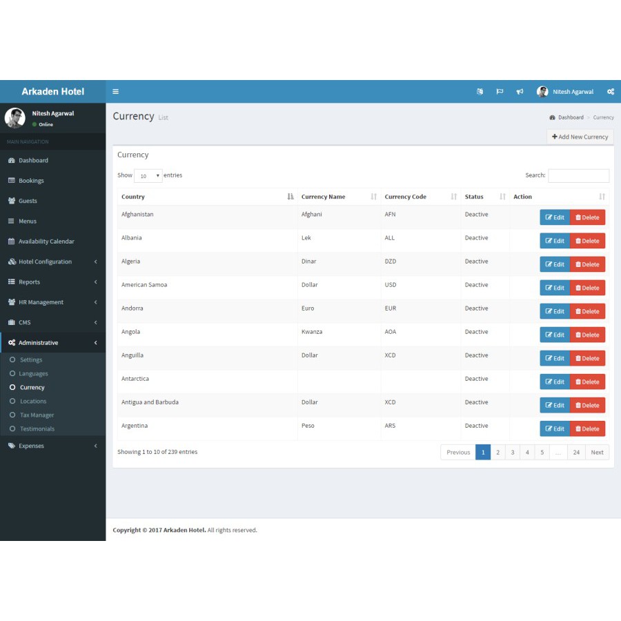
Task: Open the flag notifications icon
Action: point(500,92)
